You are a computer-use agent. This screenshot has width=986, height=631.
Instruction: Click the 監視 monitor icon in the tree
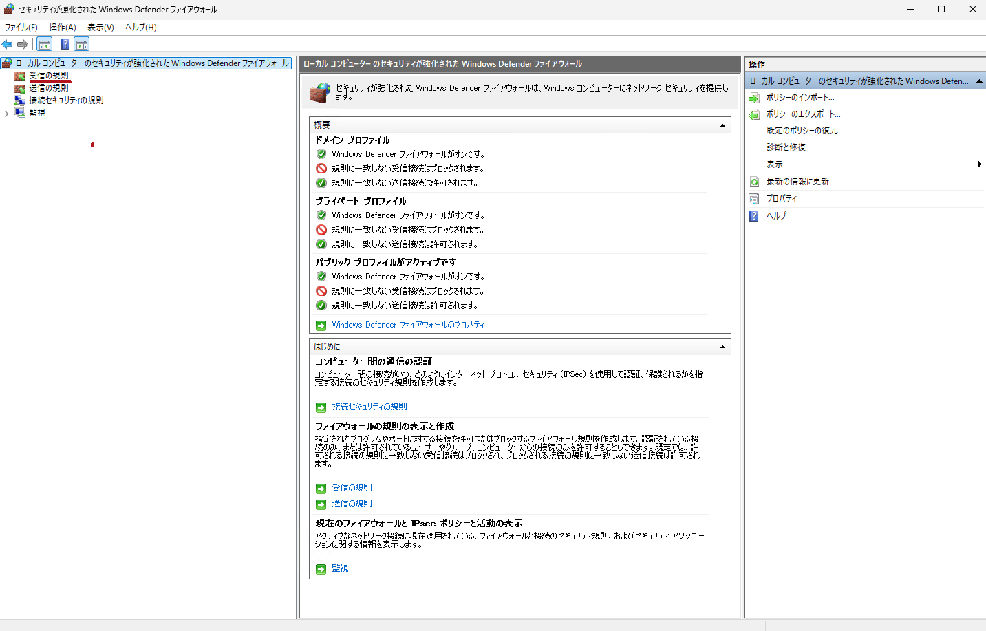click(20, 113)
